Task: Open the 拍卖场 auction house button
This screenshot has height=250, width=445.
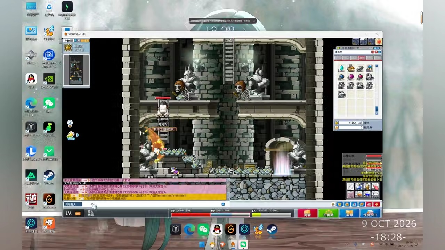Action: point(328,214)
